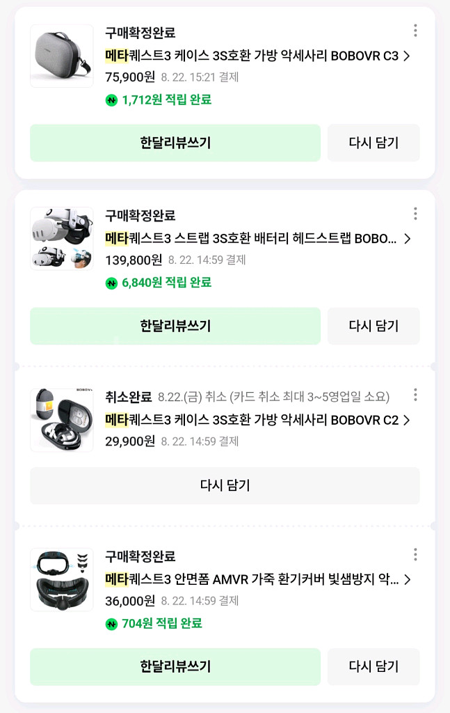Viewport: 450px width, 713px height.
Task: Open the 메타퀘스트3 안면폼 AMVR product title
Action: tap(252, 580)
